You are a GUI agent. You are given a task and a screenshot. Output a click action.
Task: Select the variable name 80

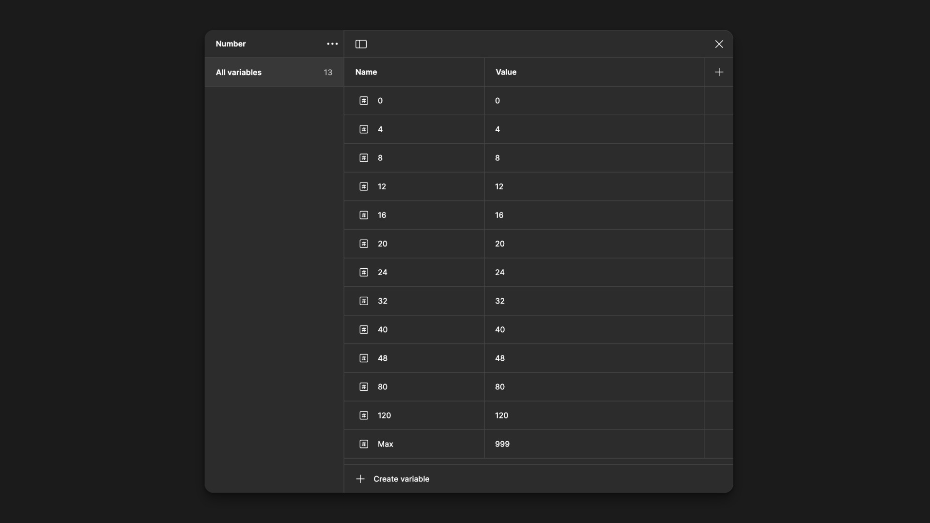382,386
